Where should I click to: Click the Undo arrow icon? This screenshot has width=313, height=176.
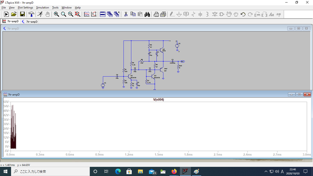[243, 14]
